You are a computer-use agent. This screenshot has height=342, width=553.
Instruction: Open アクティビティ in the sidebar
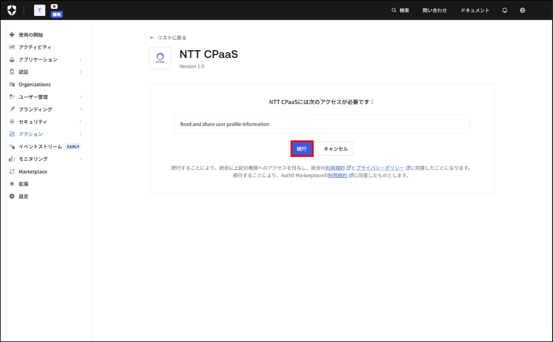[35, 47]
